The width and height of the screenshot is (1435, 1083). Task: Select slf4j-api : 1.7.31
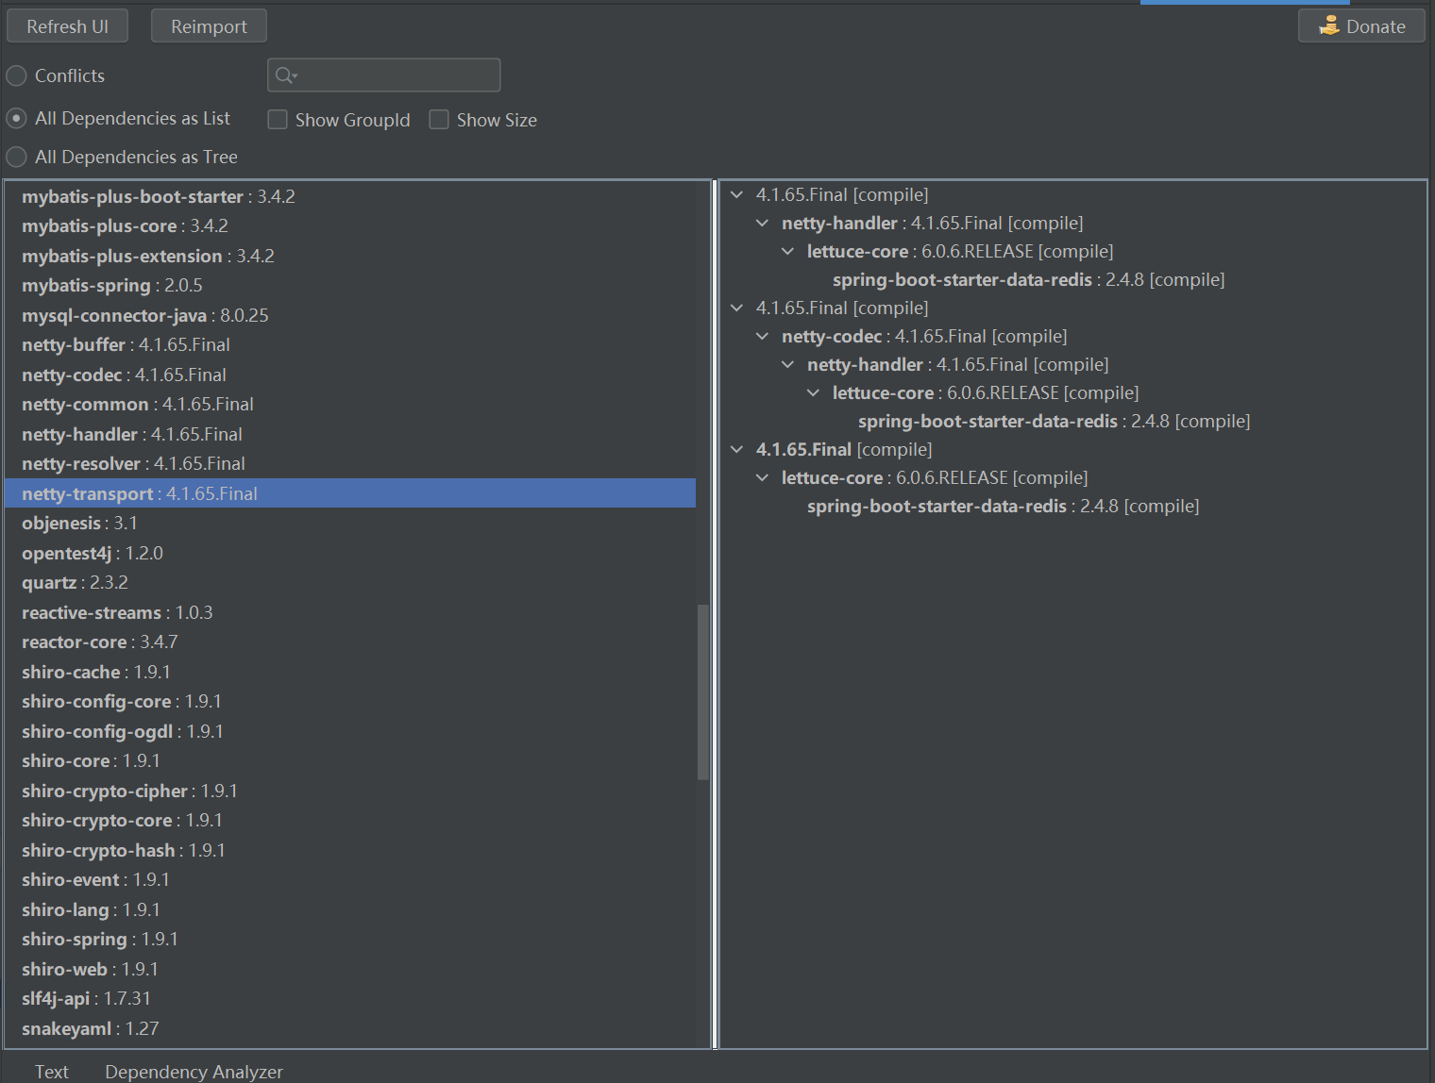point(350,999)
